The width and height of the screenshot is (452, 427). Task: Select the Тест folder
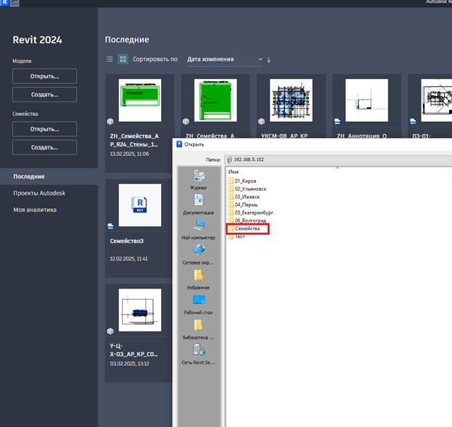click(x=237, y=236)
